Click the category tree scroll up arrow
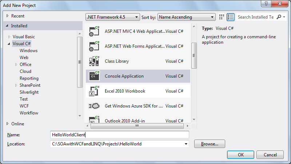The image size is (291, 164). pos(80,34)
